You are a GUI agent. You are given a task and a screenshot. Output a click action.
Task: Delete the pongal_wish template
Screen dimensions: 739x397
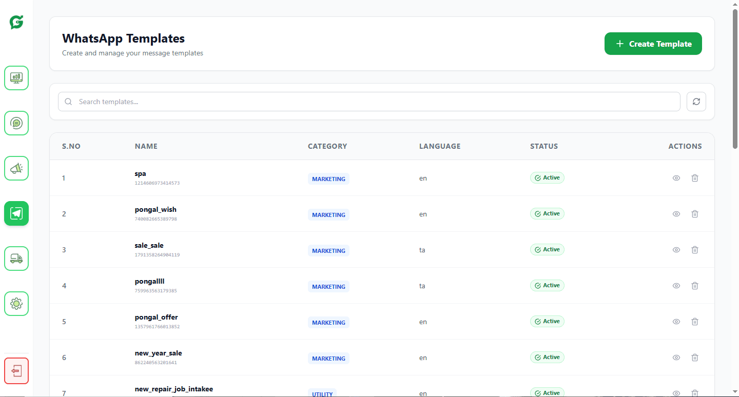click(x=695, y=214)
